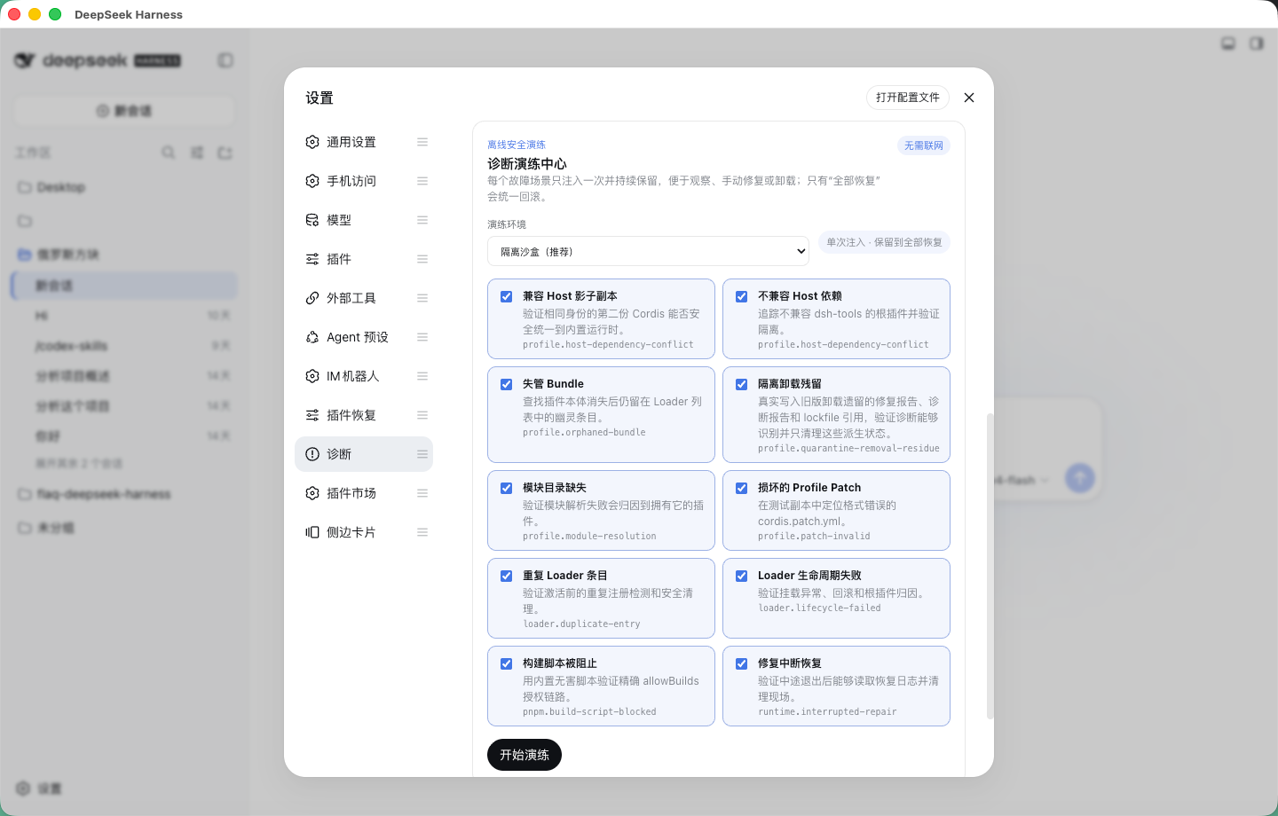Click 无需联网 badge
1278x816 pixels.
pyautogui.click(x=924, y=145)
